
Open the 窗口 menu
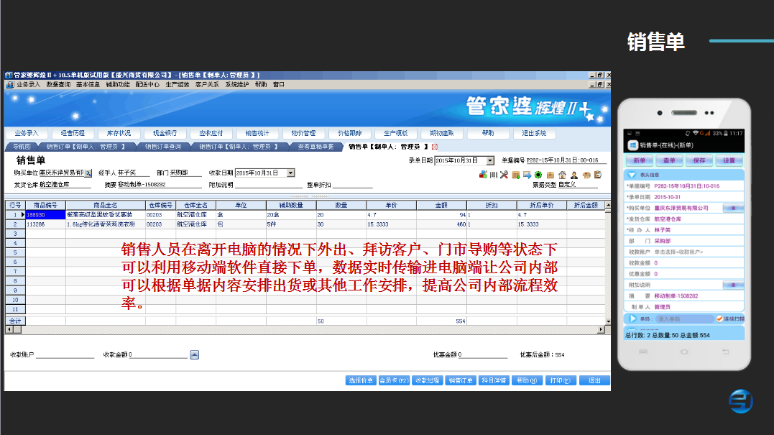279,84
